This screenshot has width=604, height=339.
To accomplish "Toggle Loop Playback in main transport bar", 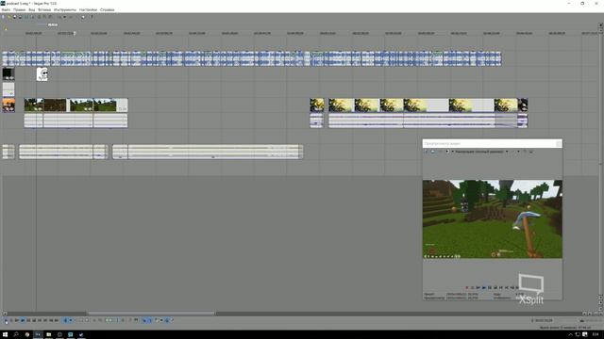I will click(11, 320).
